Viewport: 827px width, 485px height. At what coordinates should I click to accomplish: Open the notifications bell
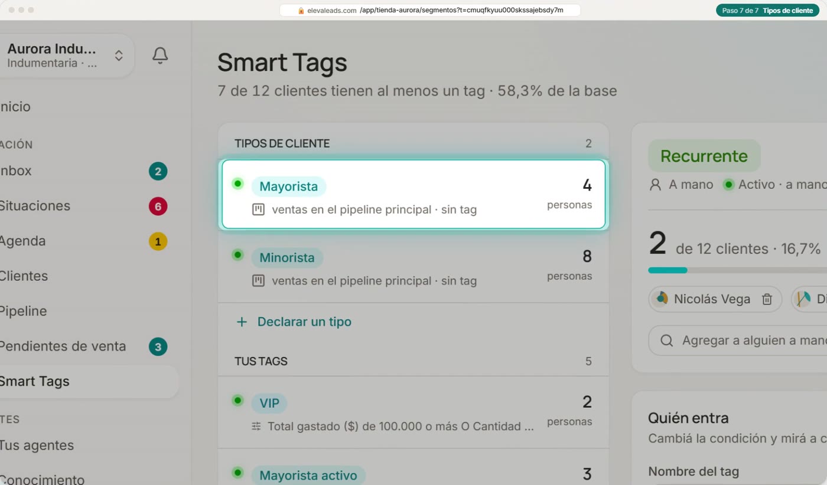coord(160,55)
